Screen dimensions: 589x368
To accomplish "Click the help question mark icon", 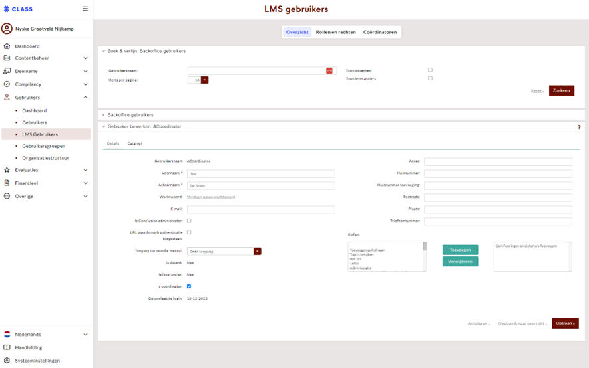I will tap(579, 127).
